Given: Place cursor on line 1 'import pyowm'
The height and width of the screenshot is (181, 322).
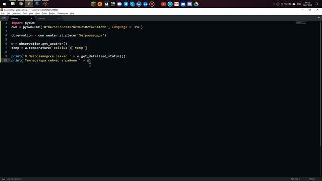Looking at the screenshot, I should [23, 23].
